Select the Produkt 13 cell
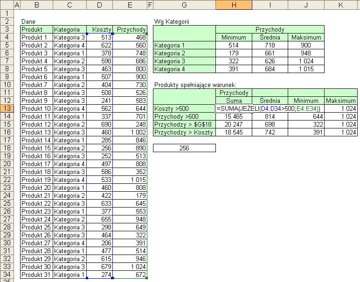The height and width of the screenshot is (282, 360). pos(36,132)
